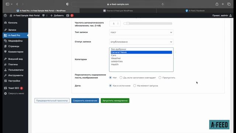The image size is (236, 133).
Task: Click the Консоль dashboard icon
Action: (x=6, y=23)
